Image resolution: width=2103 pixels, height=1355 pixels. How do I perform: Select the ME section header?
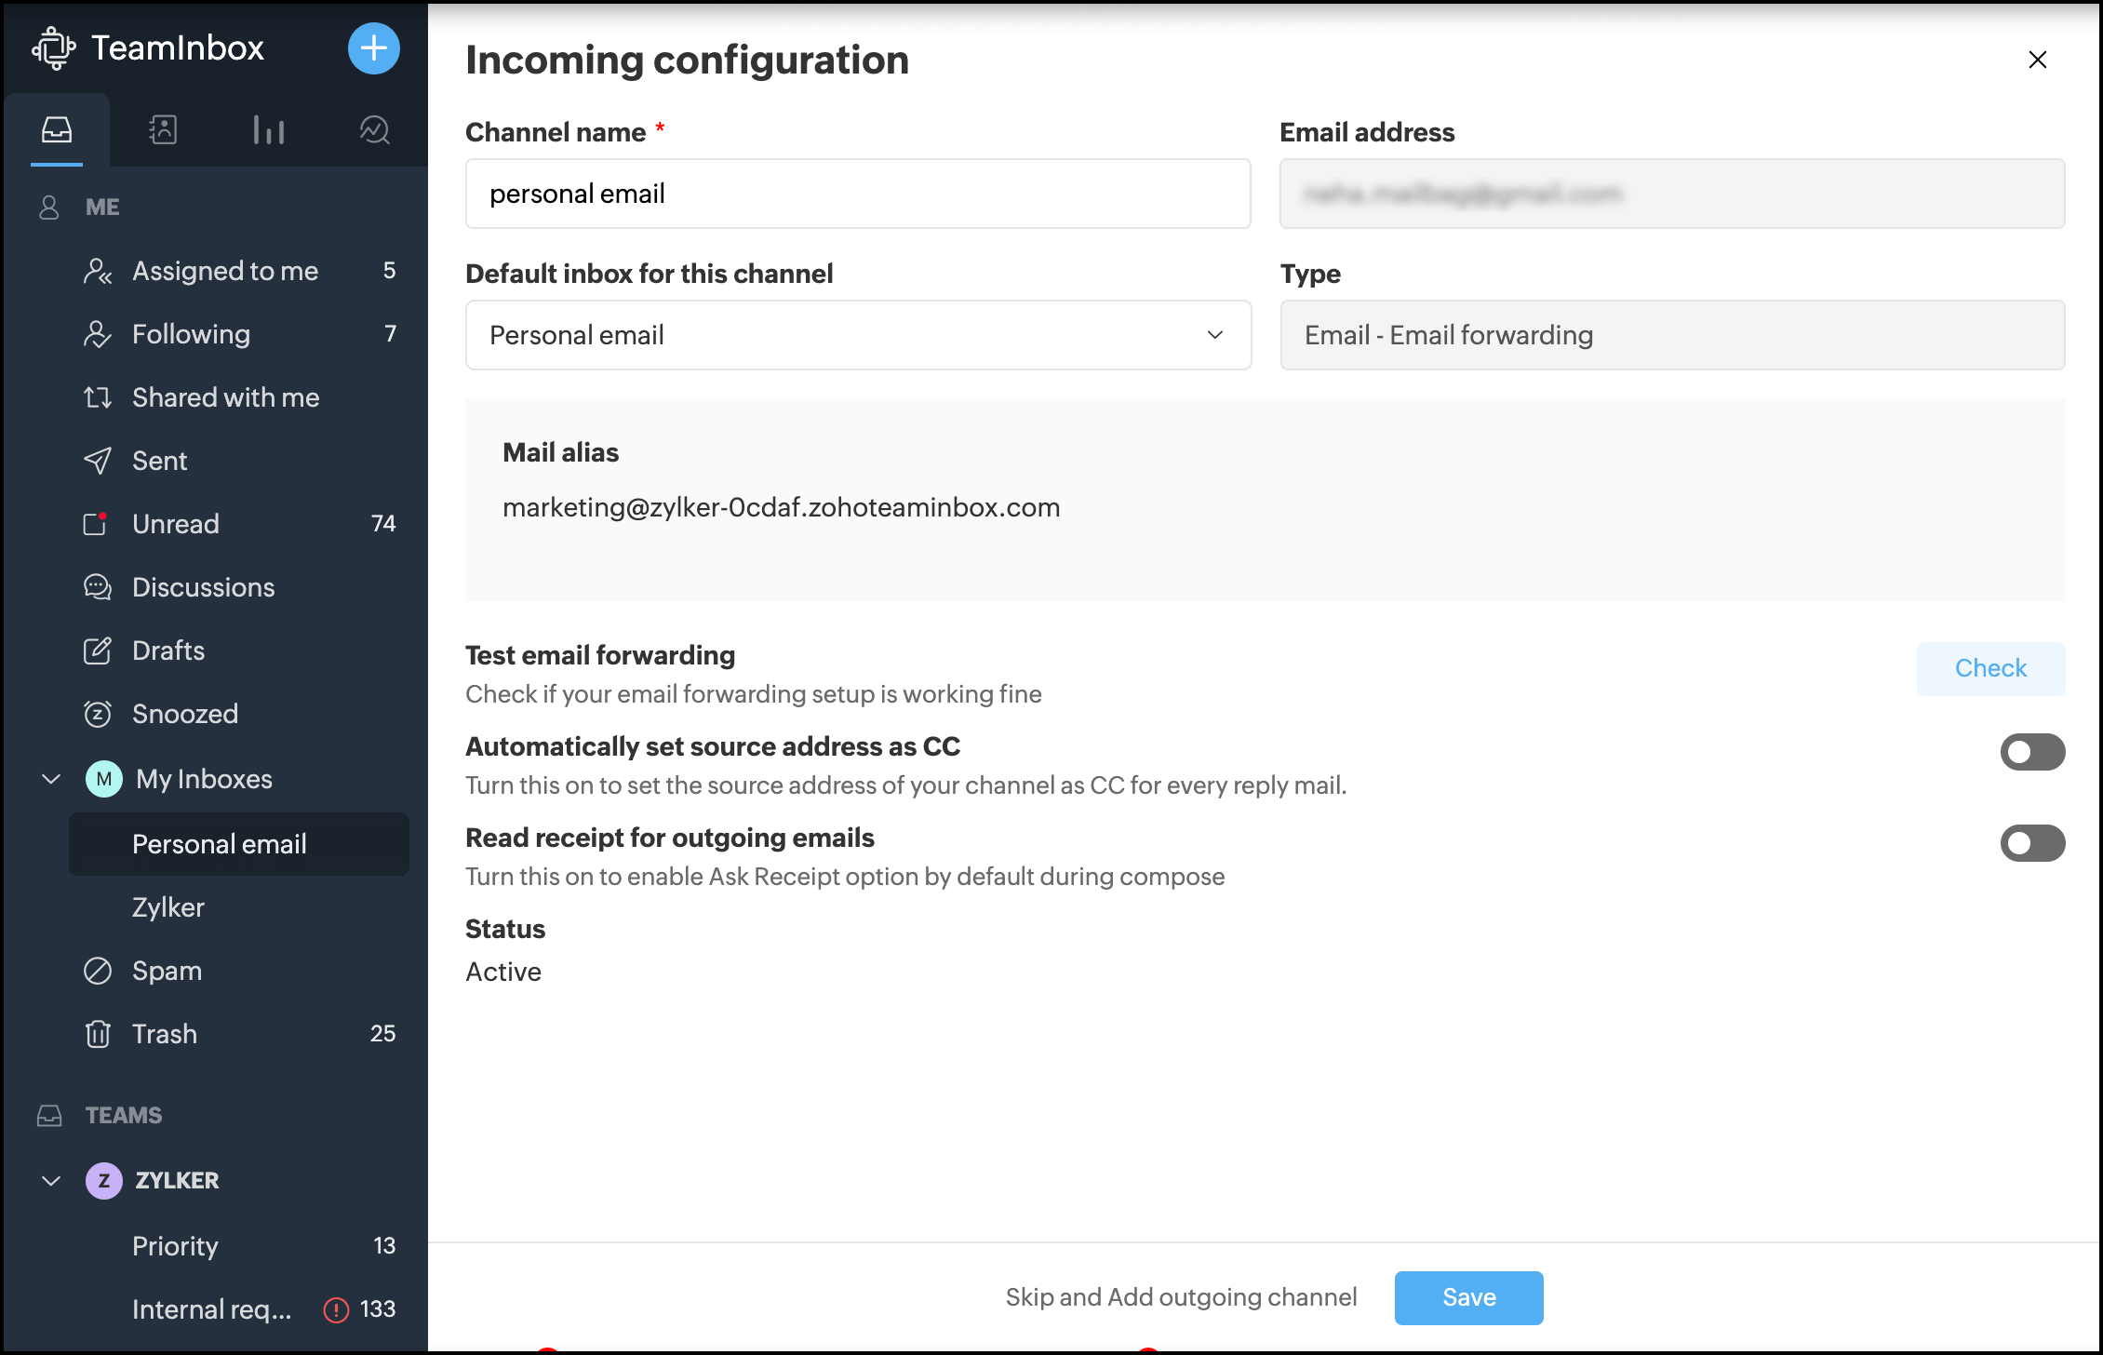pos(102,207)
